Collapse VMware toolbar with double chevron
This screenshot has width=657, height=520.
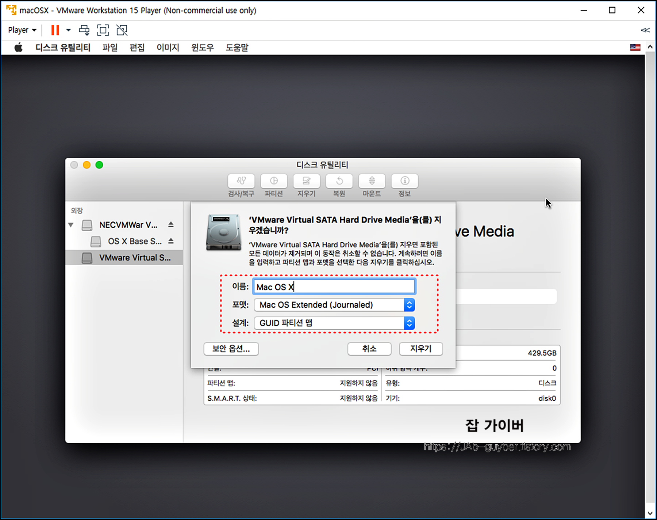pos(645,30)
